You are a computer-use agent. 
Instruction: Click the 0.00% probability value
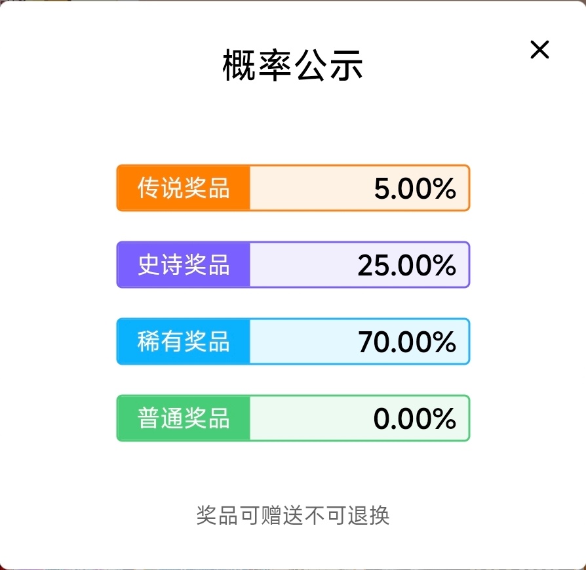click(414, 419)
